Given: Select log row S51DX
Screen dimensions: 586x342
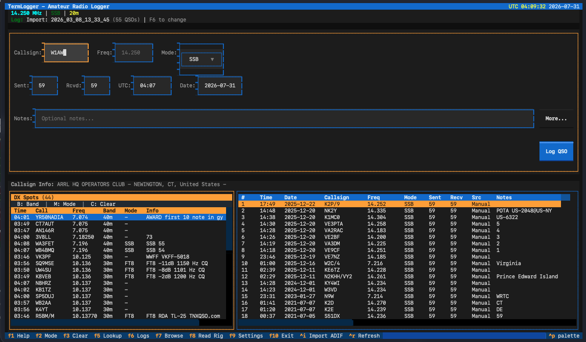Looking at the screenshot, I should 399,316.
